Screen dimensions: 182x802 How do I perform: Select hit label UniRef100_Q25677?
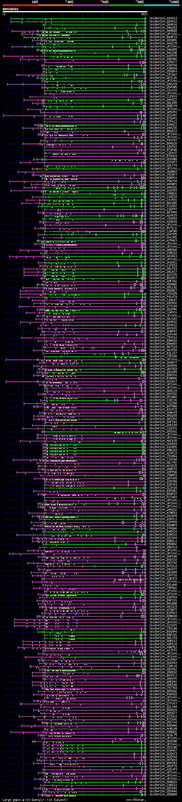[163, 62]
